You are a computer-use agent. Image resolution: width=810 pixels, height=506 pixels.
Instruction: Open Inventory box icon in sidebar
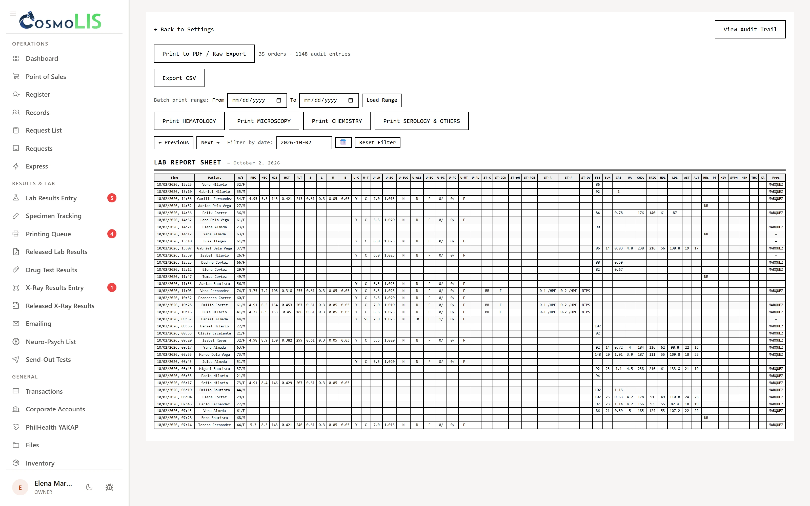(16, 463)
